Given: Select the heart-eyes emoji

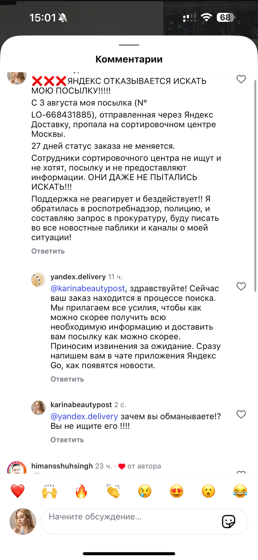Looking at the screenshot, I should pyautogui.click(x=177, y=491).
